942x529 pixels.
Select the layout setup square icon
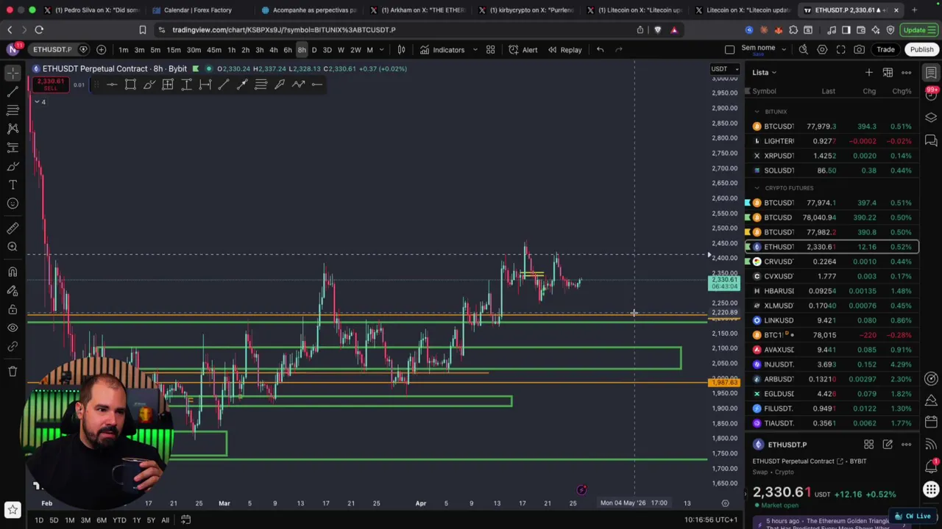tap(729, 49)
